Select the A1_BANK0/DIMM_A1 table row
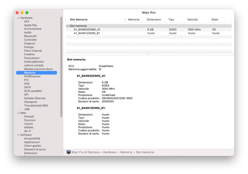The height and width of the screenshot is (174, 248). click(87, 29)
